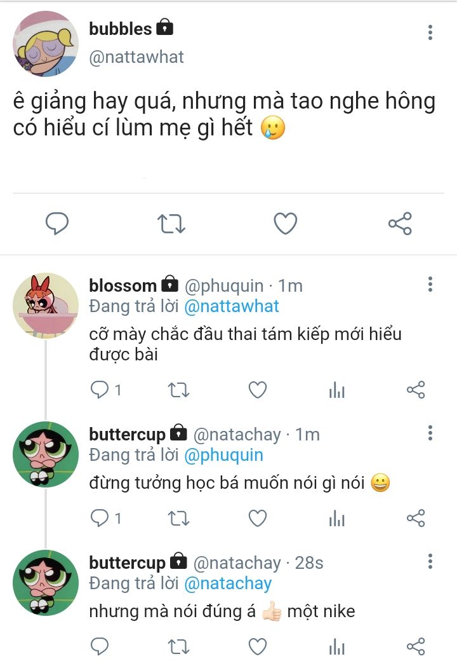Open more options menu on blossom's reply
Viewport: 457px width, 661px height.
click(x=430, y=284)
